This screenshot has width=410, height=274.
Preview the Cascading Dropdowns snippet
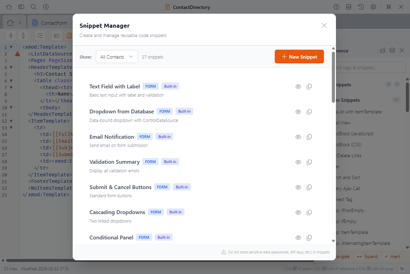pos(298,213)
